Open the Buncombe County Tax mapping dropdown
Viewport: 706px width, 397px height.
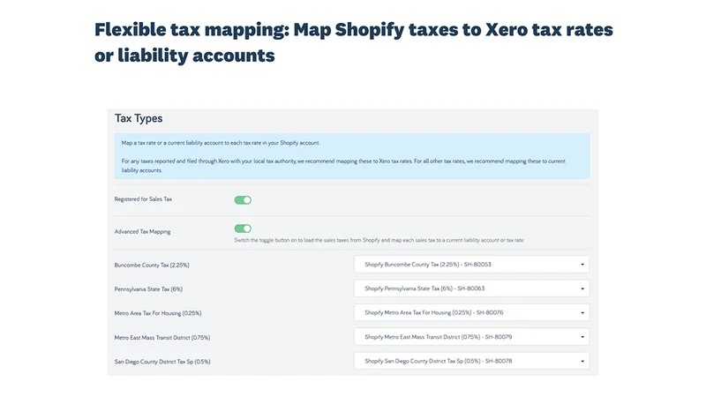(471, 264)
